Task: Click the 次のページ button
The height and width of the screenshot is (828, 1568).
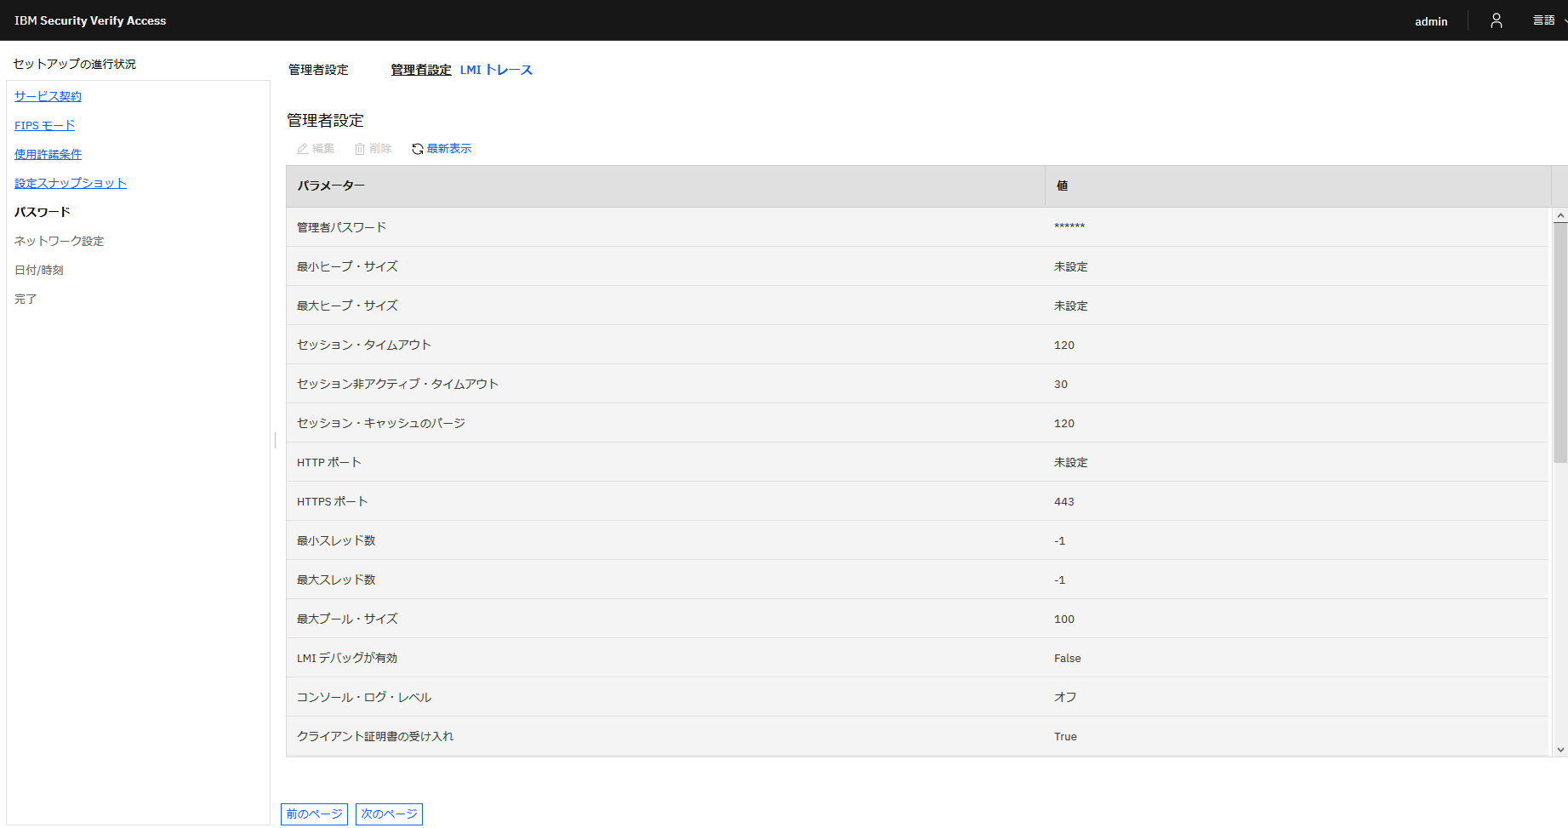Action: point(389,814)
